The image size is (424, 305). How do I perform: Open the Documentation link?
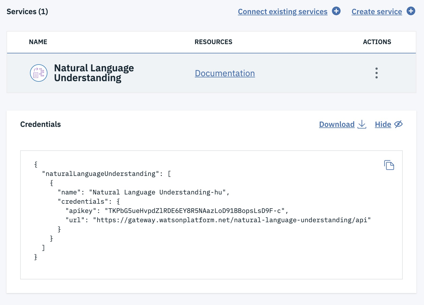tap(225, 73)
